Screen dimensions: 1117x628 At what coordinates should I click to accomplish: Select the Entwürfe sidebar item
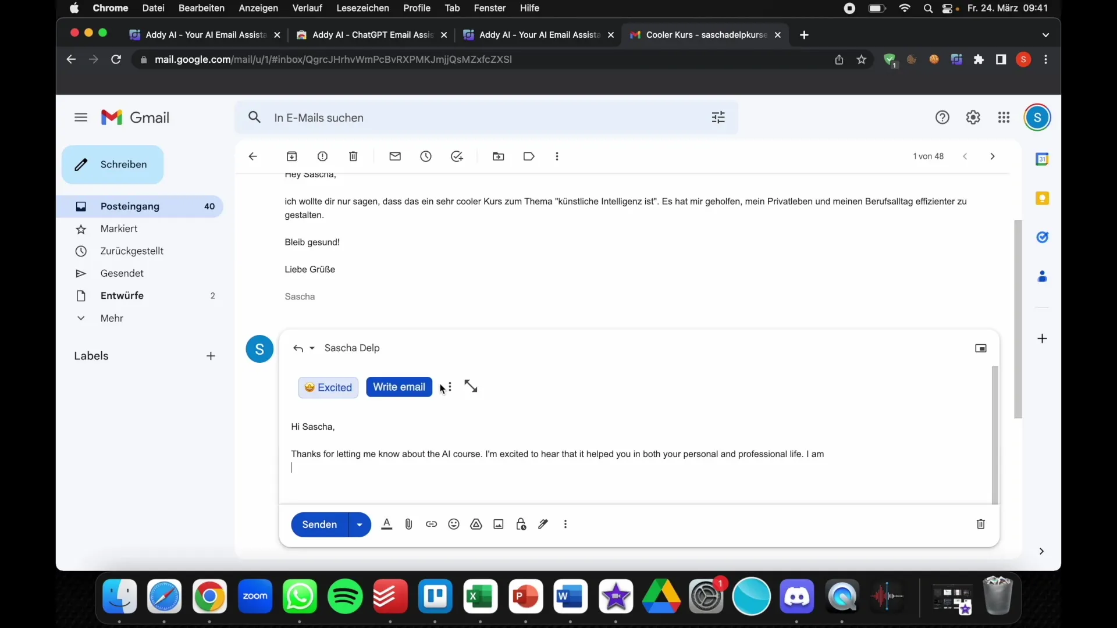(x=122, y=295)
